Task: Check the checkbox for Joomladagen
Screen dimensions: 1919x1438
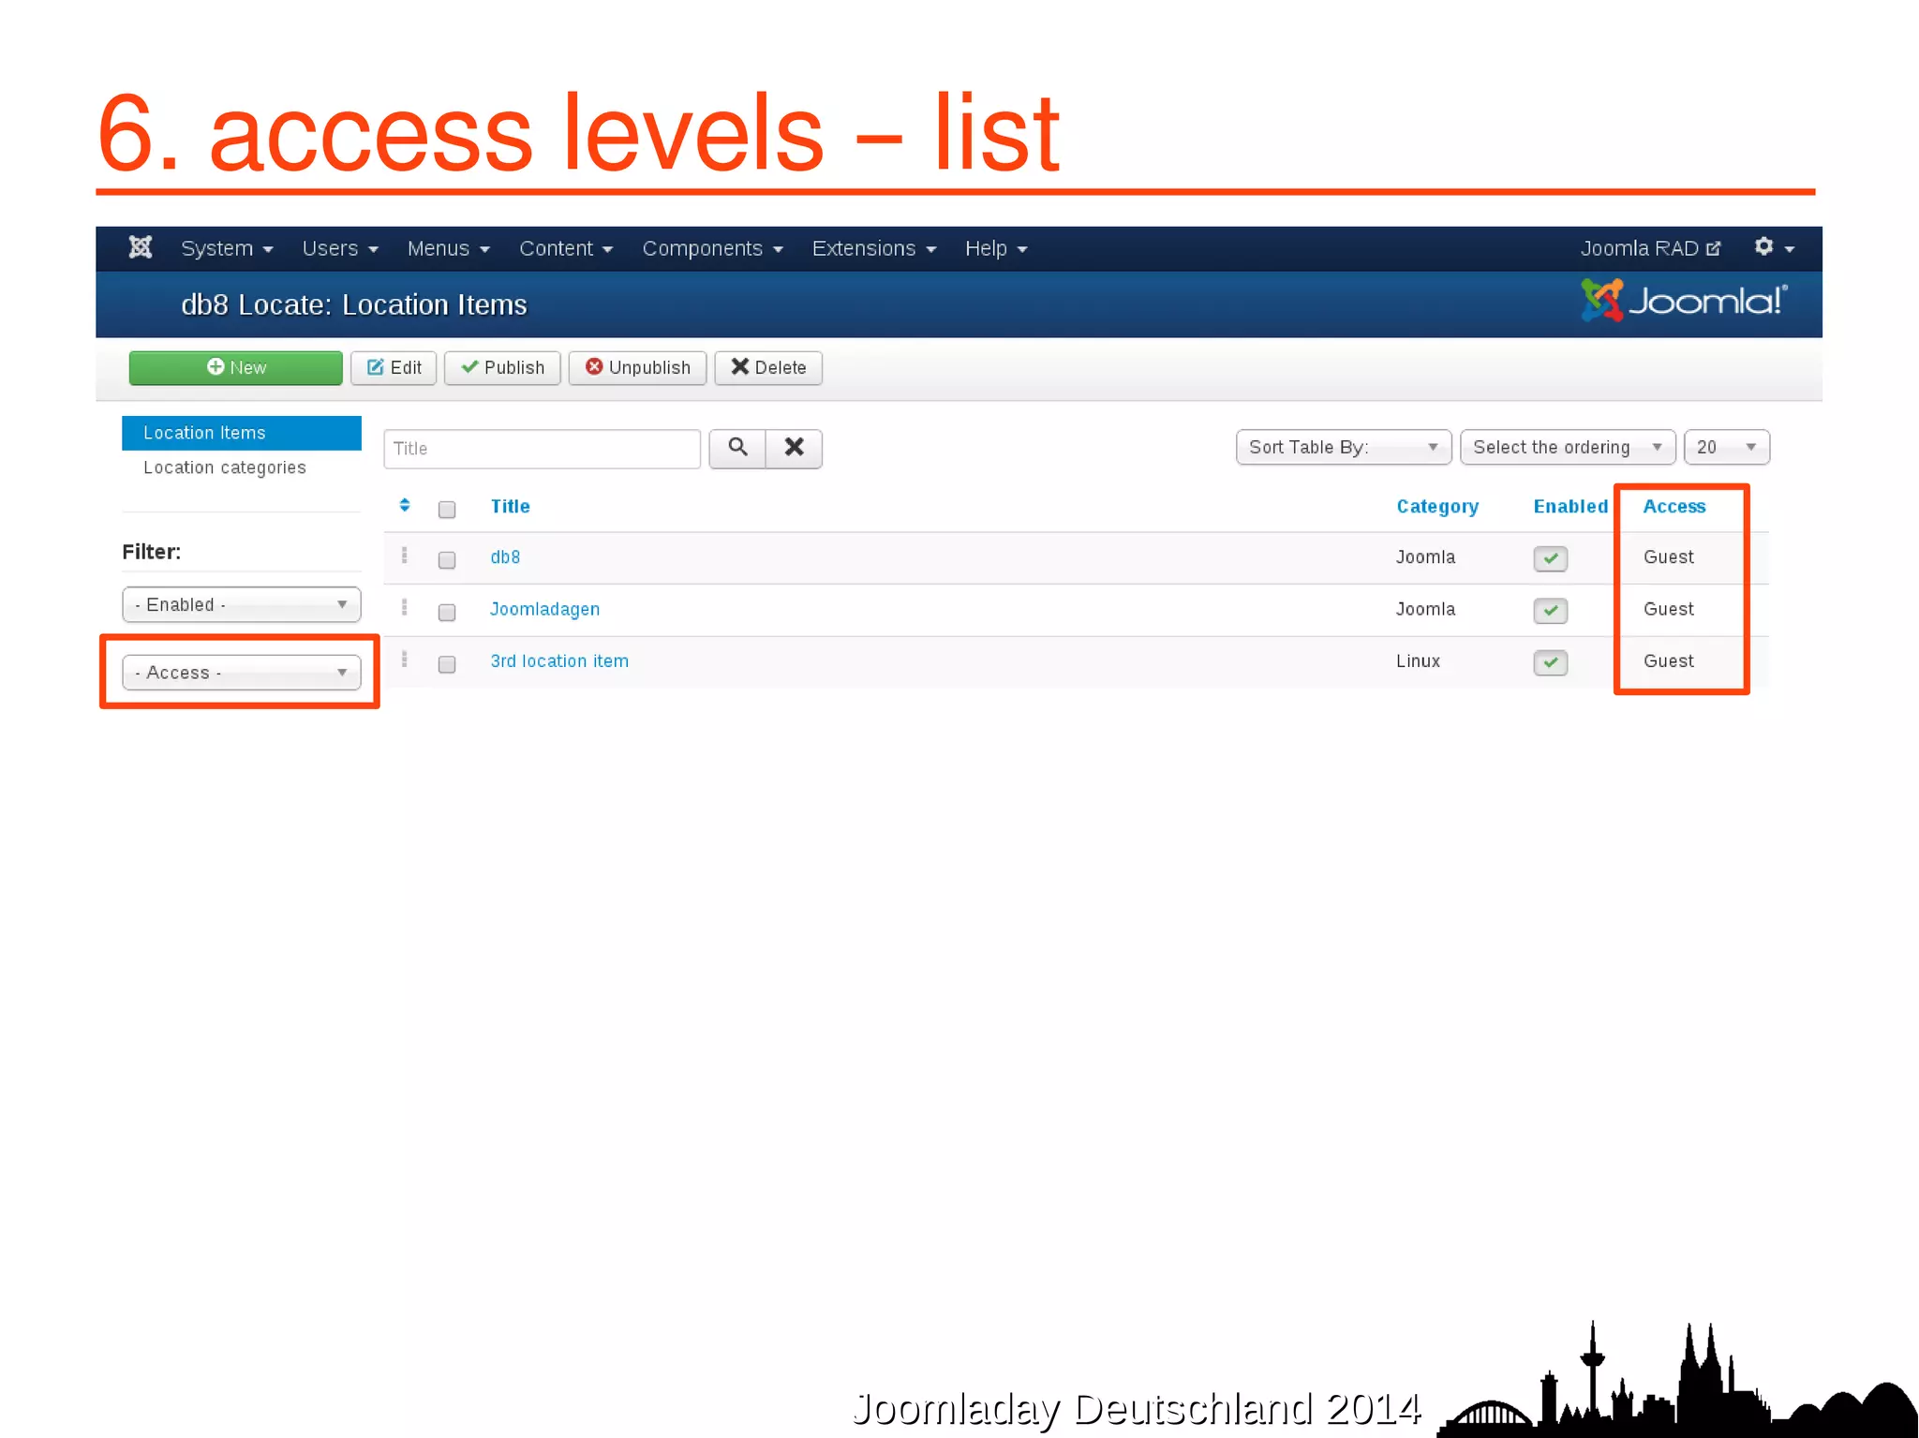Action: click(x=447, y=612)
